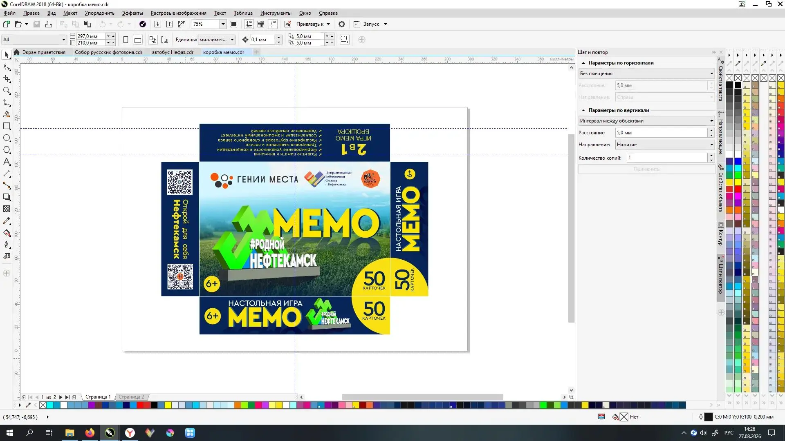Viewport: 785px width, 441px height.
Task: Select the Text tool
Action: coord(7,162)
